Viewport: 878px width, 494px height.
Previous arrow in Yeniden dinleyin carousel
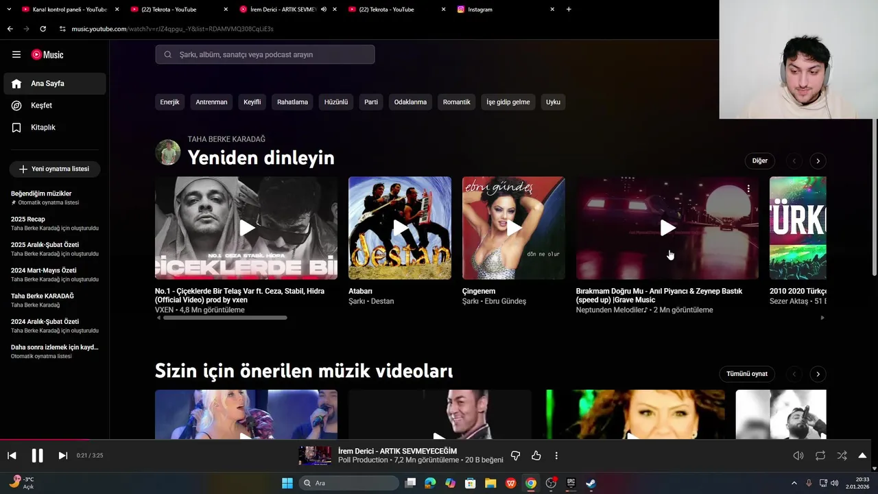click(x=794, y=161)
